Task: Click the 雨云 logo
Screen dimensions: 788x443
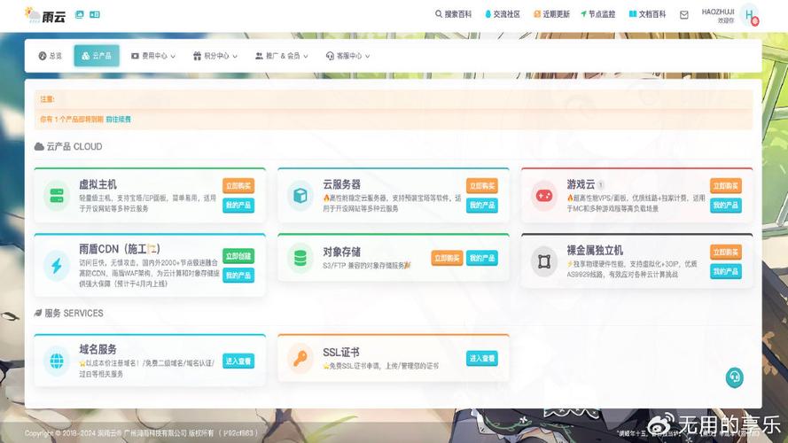Action: tap(44, 15)
